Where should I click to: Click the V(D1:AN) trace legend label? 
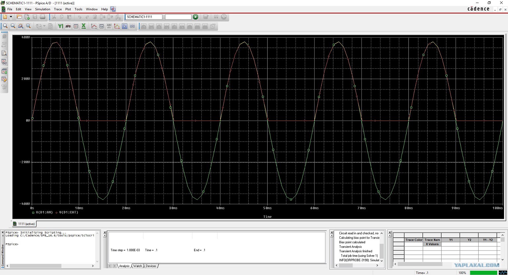click(x=44, y=213)
